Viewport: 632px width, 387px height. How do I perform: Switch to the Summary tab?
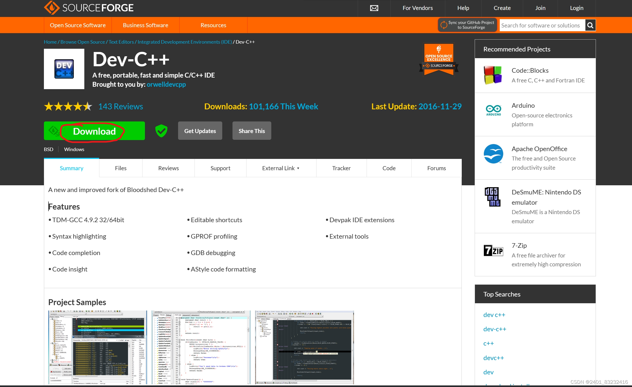(71, 168)
